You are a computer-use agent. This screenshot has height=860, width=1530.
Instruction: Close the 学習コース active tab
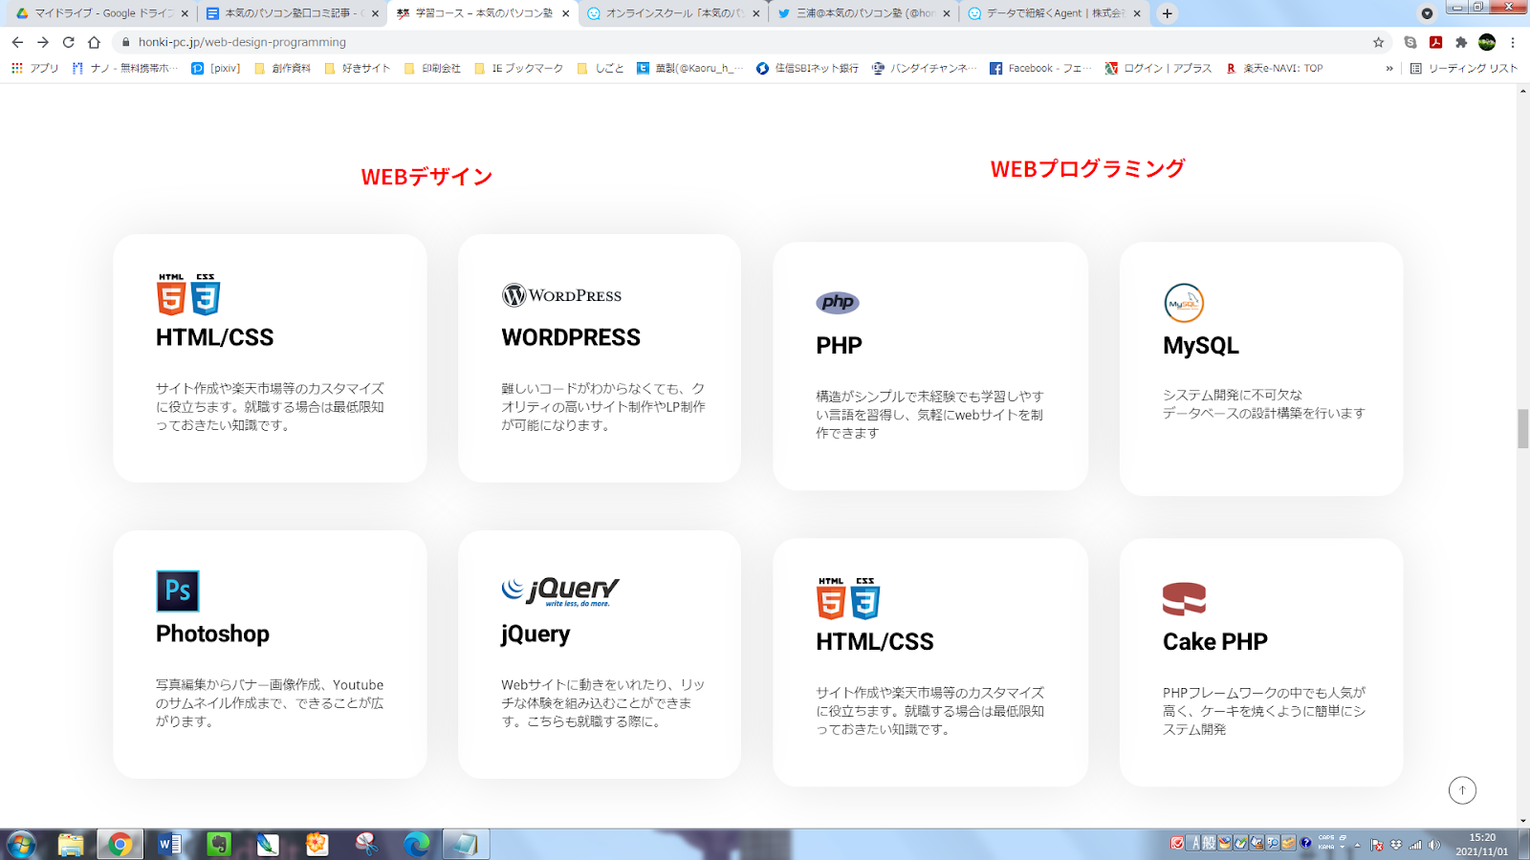coord(566,13)
